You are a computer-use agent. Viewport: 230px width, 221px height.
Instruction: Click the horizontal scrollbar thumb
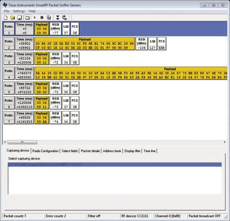(x=22, y=142)
